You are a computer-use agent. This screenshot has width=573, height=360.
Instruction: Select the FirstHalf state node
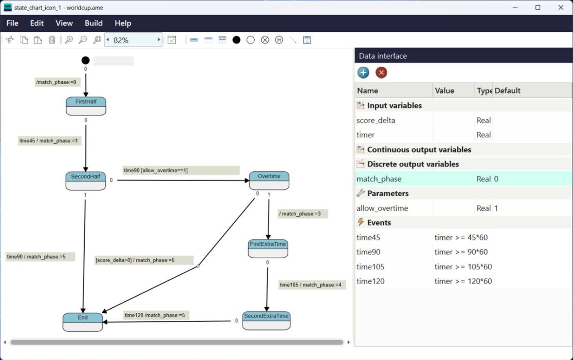[x=86, y=106]
